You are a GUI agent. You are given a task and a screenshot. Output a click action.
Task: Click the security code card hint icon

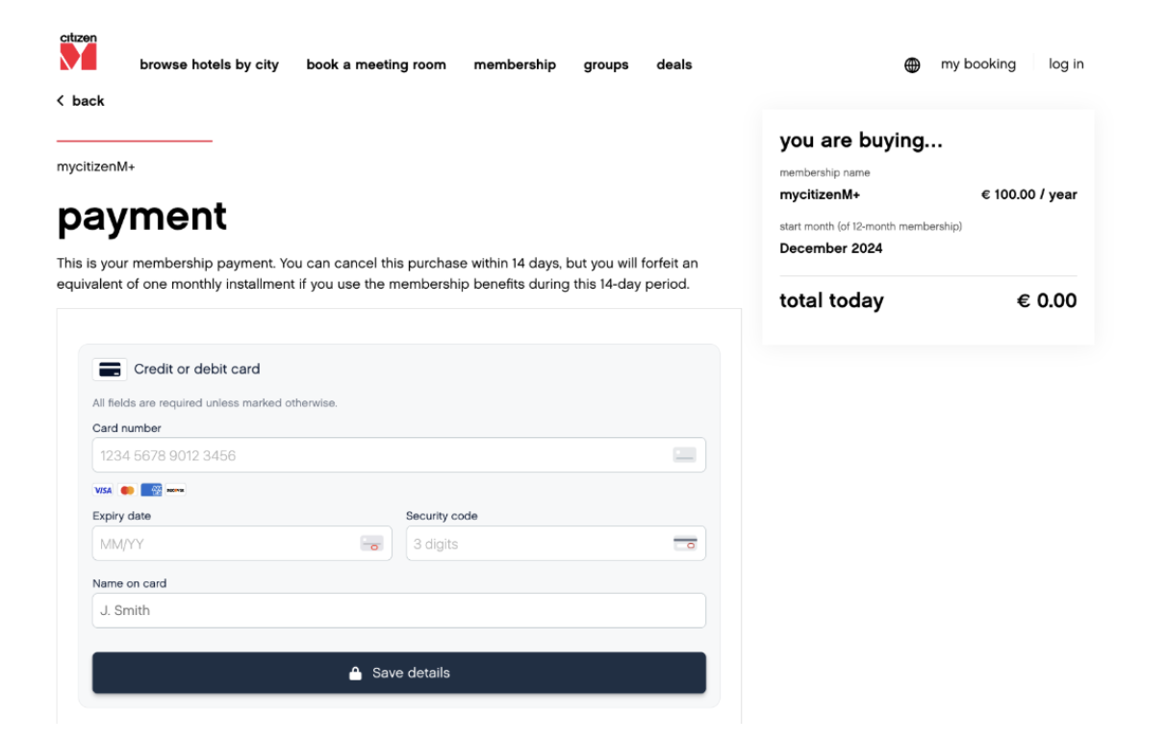click(x=685, y=544)
